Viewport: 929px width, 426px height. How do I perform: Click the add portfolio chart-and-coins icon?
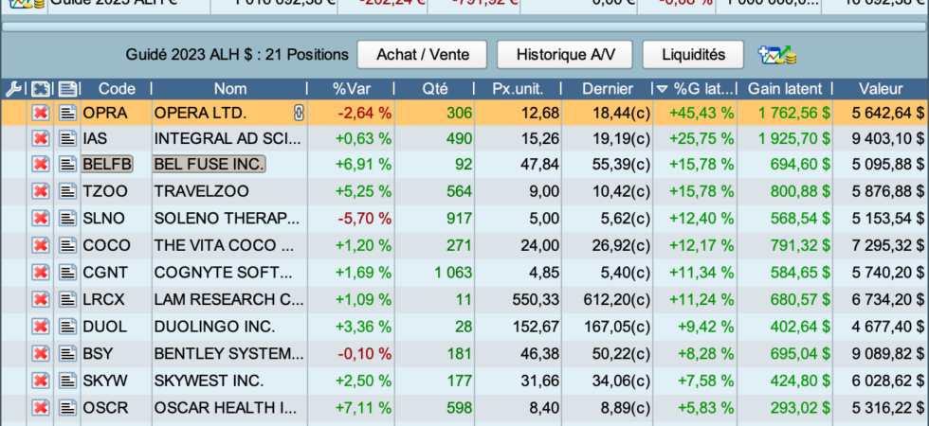tap(776, 55)
